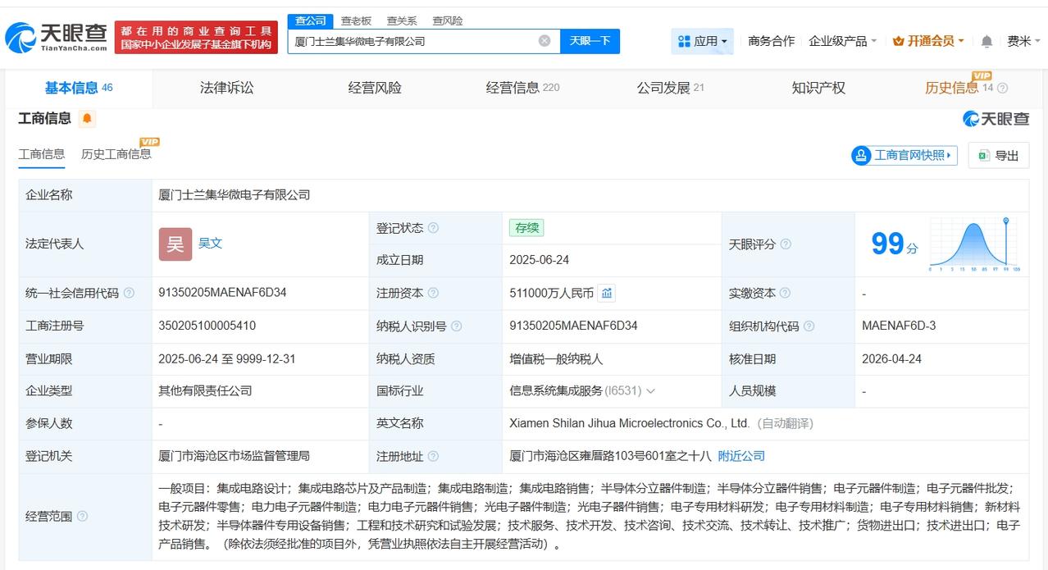
Task: Open the notification bell in header
Action: coord(986,41)
